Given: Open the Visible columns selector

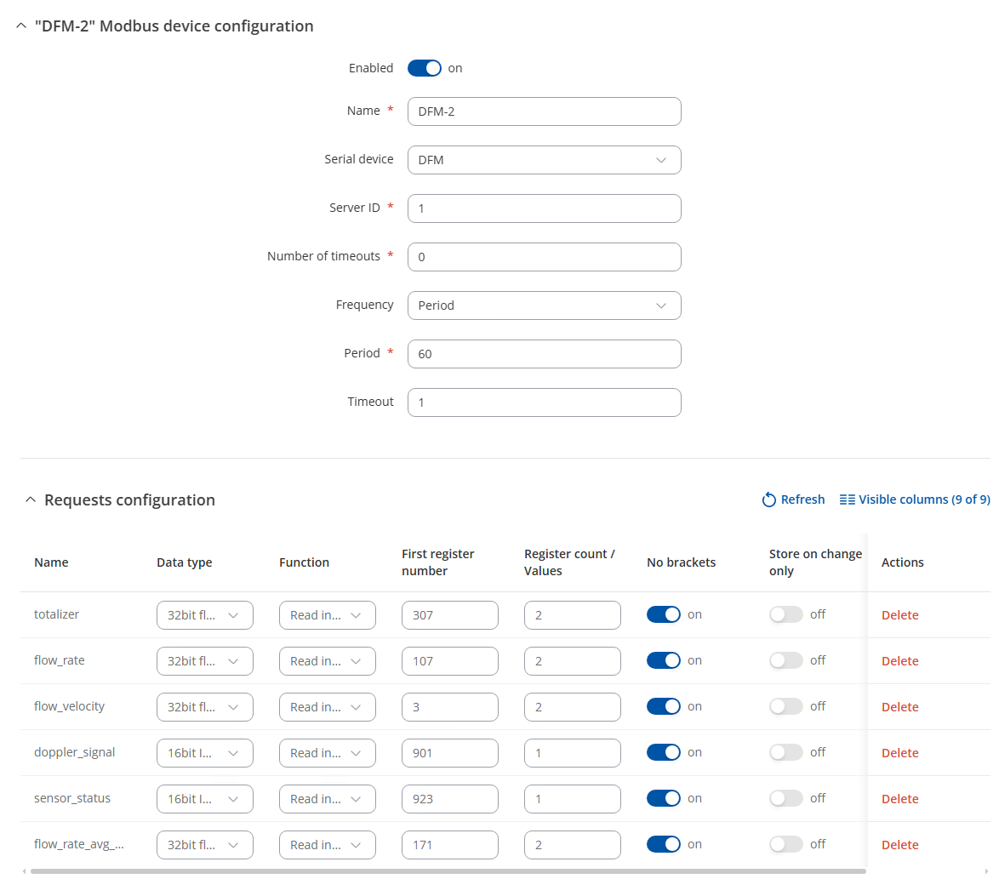Looking at the screenshot, I should click(915, 499).
